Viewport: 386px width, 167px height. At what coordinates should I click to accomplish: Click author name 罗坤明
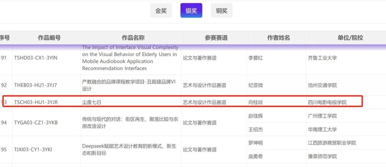point(256,143)
